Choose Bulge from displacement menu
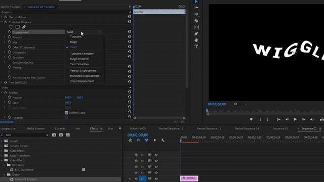 (x=73, y=42)
